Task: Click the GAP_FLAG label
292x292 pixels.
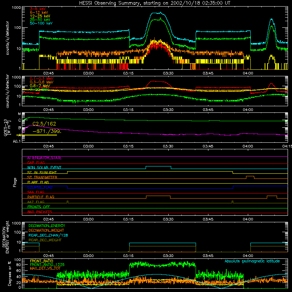Action: (36, 162)
